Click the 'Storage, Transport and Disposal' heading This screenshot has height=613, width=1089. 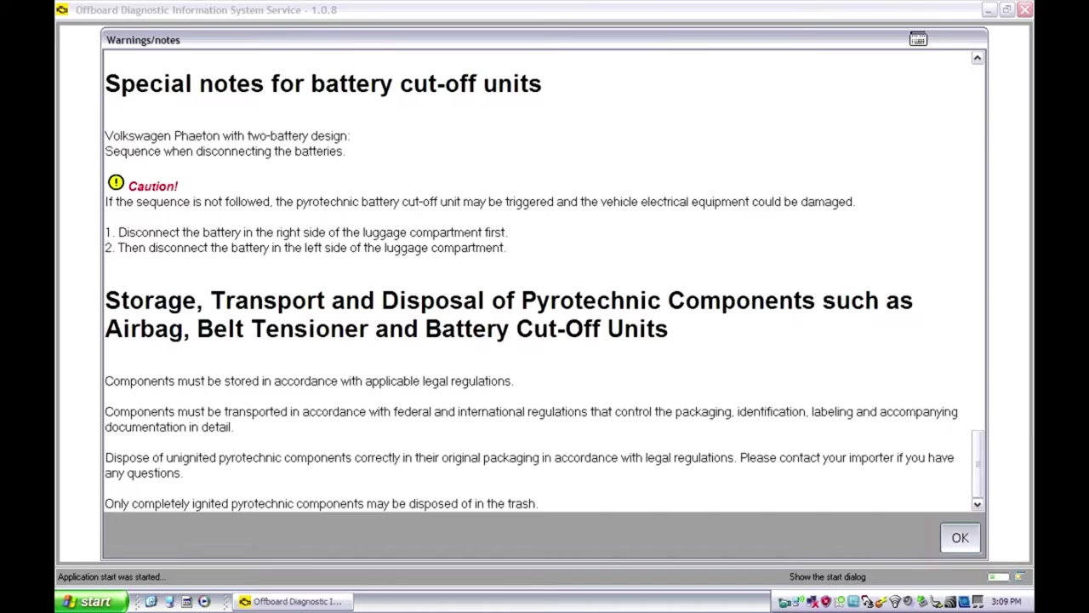pyautogui.click(x=509, y=314)
